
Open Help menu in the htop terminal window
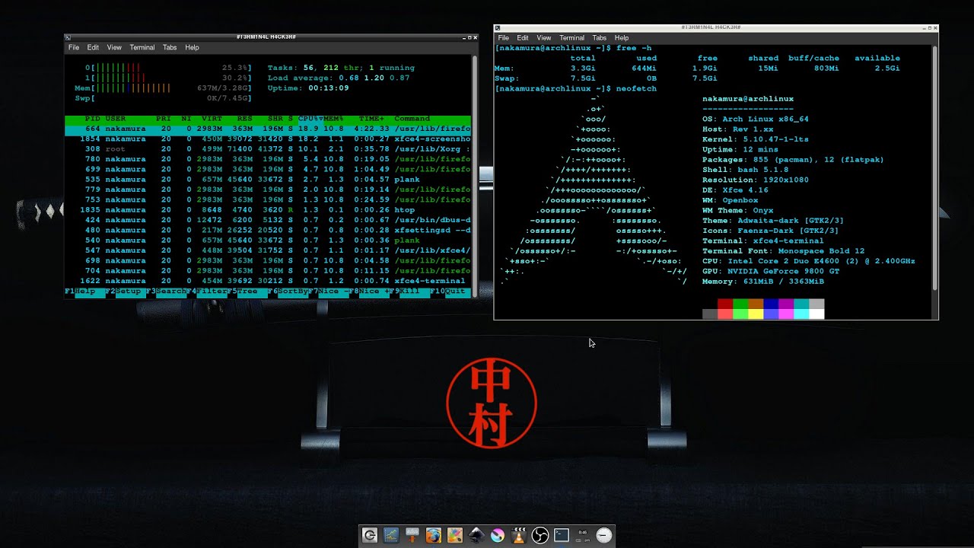[193, 47]
